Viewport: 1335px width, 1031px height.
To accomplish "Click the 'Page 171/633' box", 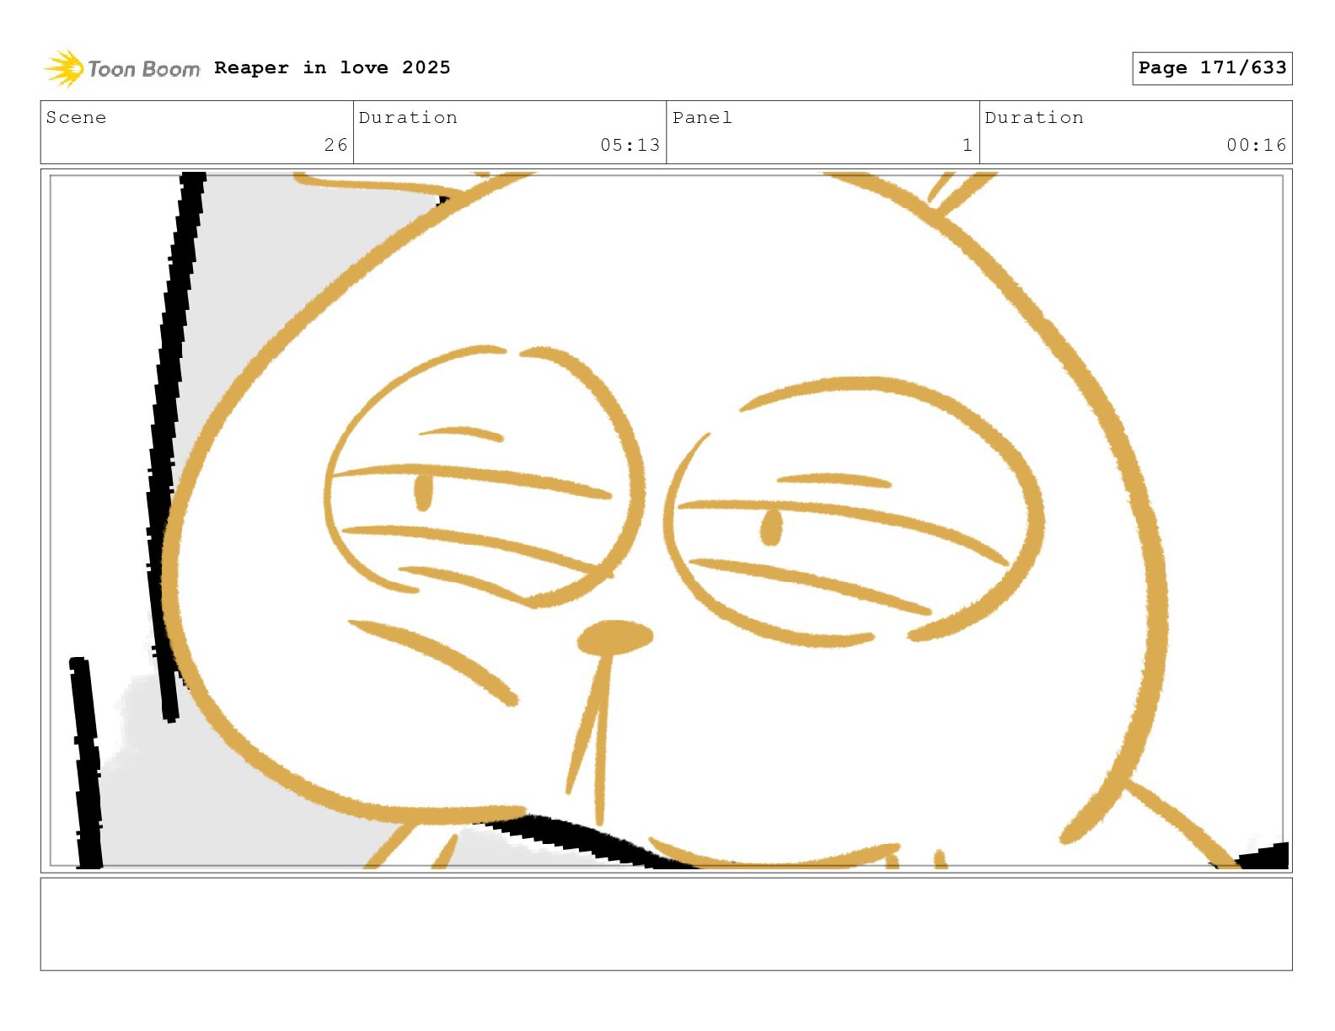I will [x=1212, y=68].
